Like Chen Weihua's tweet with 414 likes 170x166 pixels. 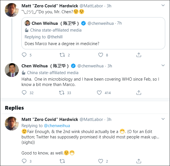[x=99, y=92]
